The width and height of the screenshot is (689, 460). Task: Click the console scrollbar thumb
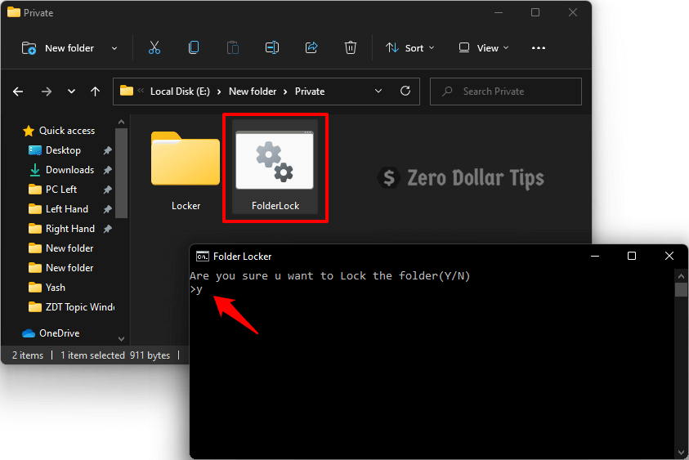tap(681, 290)
